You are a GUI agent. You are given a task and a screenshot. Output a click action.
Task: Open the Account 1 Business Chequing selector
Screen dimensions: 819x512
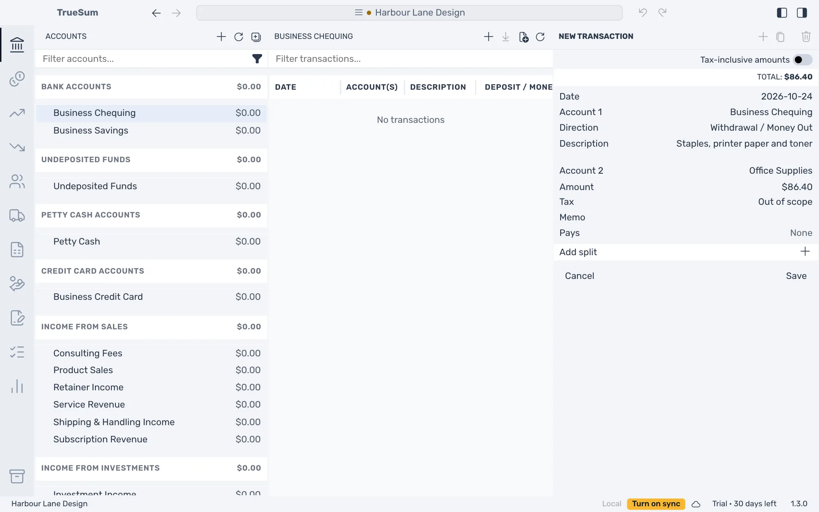686,112
